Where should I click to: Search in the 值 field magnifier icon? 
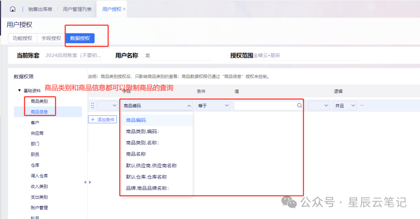(x=299, y=106)
